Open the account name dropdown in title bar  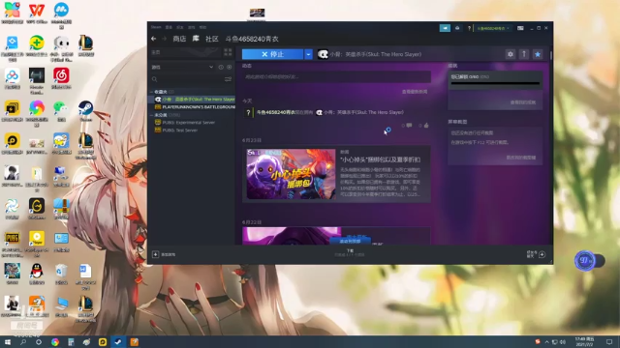[x=493, y=28]
